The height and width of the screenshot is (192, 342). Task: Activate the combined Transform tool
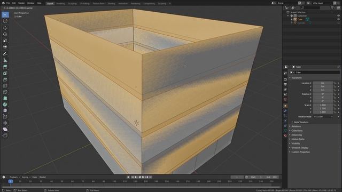pyautogui.click(x=5, y=47)
